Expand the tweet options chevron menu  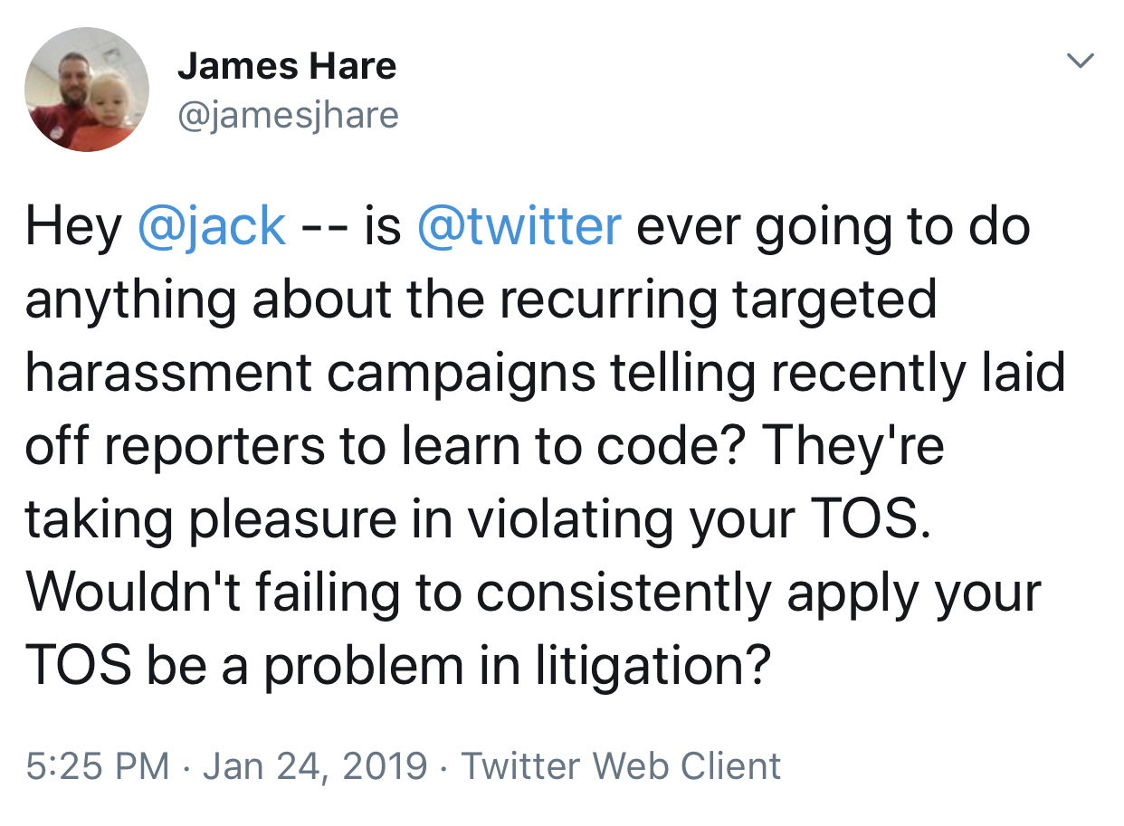pyautogui.click(x=1081, y=62)
